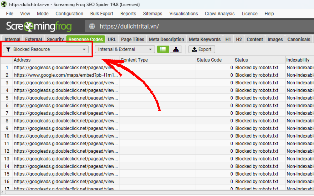Select the google.com maps embed row
The image size is (314, 196).
66,75
